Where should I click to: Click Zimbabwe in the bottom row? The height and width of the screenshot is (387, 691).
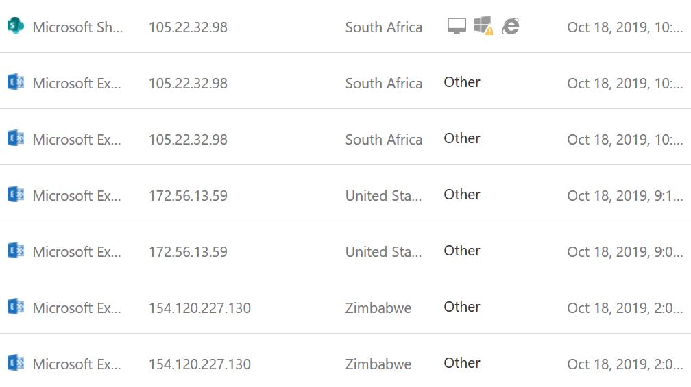click(378, 364)
